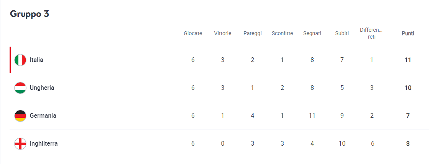Select the Segnati column header

pyautogui.click(x=312, y=34)
